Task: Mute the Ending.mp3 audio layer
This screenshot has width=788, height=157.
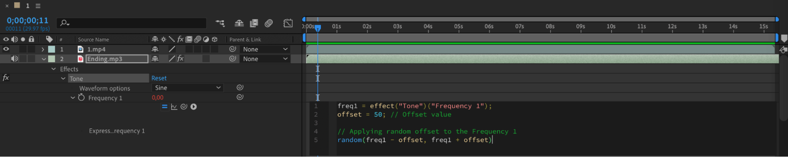Action: coord(15,59)
